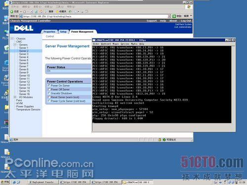247x185 pixels.
Task: Click the system tray clock
Action: coord(242,183)
